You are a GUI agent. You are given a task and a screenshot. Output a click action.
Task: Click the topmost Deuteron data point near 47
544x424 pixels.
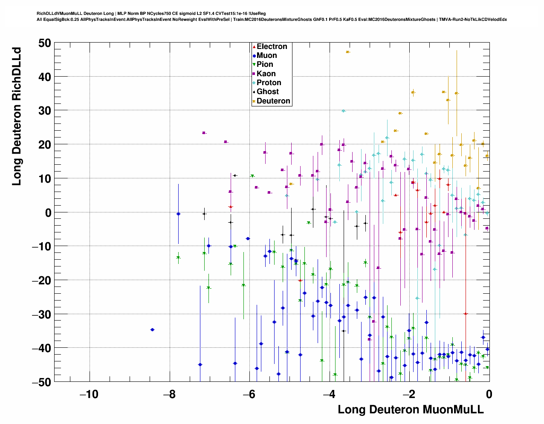click(348, 52)
